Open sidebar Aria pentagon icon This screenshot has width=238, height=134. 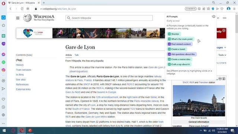pyautogui.click(x=3, y=25)
